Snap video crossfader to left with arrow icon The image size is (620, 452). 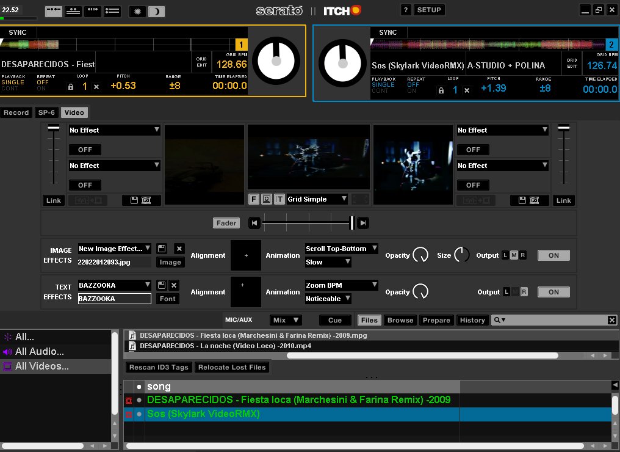(x=254, y=223)
